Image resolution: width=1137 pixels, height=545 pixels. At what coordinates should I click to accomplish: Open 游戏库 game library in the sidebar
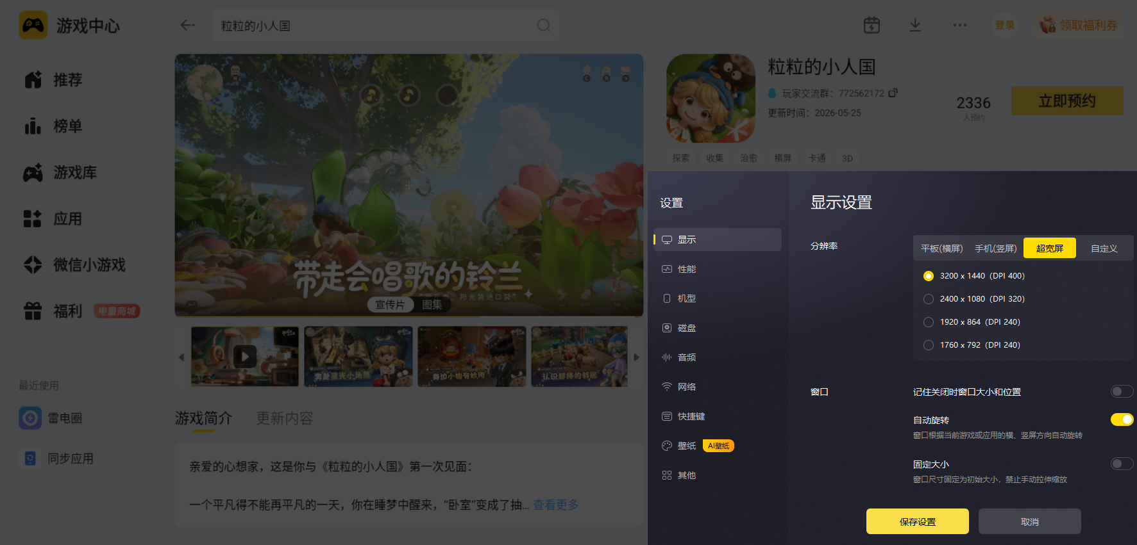[x=61, y=172]
